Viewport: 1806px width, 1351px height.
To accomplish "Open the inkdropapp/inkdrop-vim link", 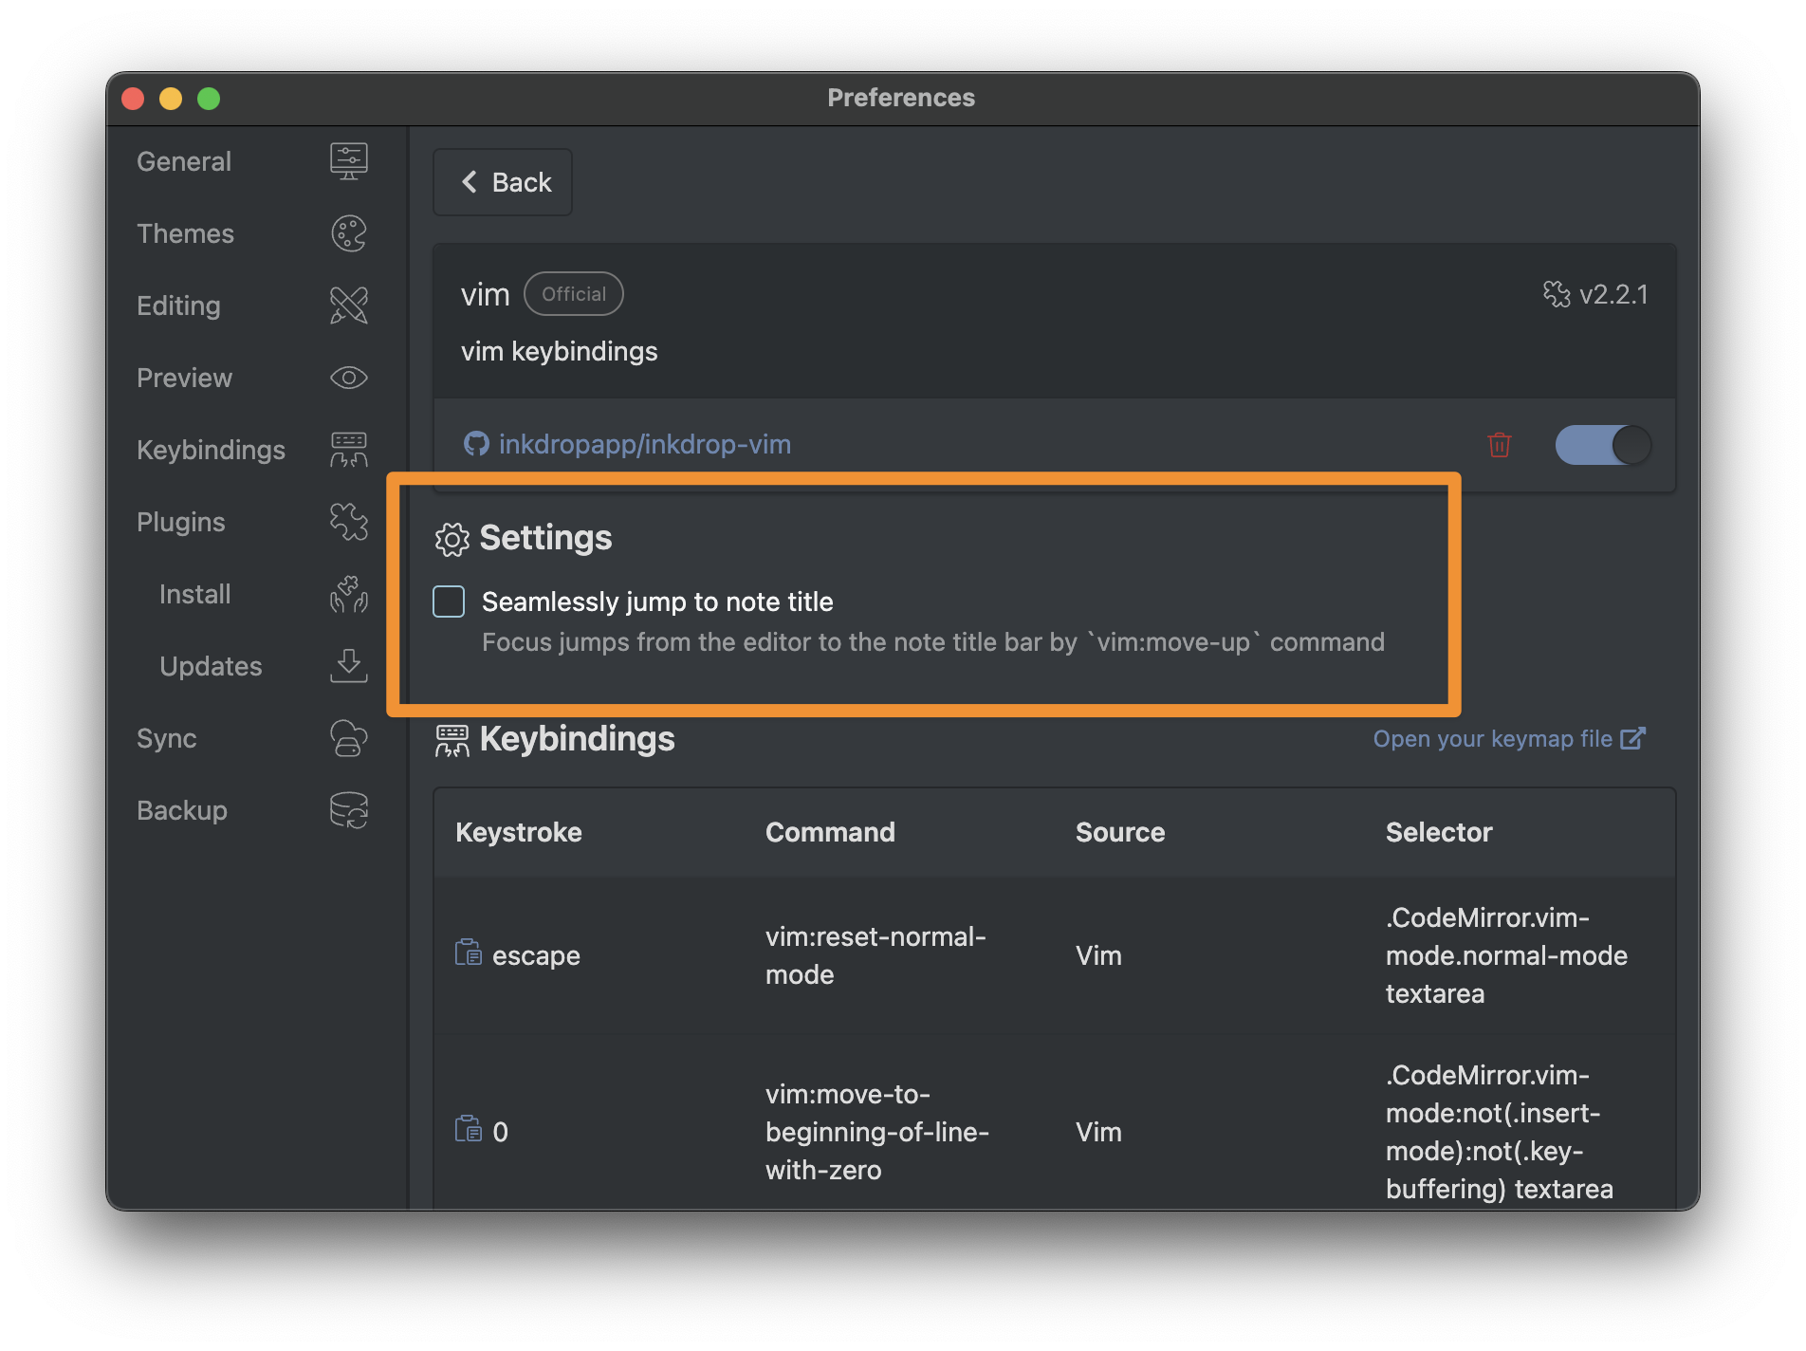I will (645, 444).
